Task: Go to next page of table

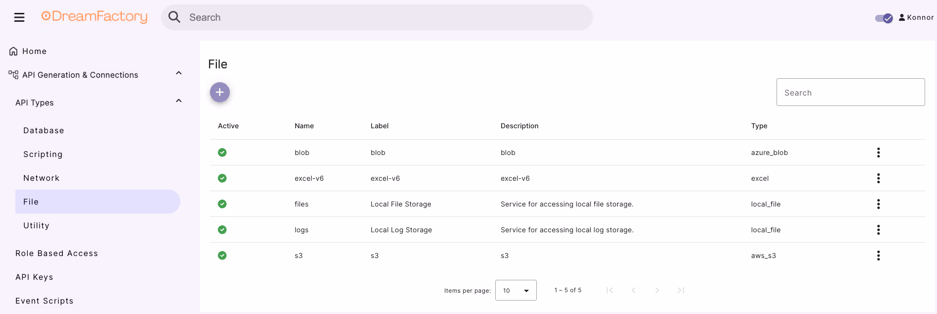Action: 657,290
